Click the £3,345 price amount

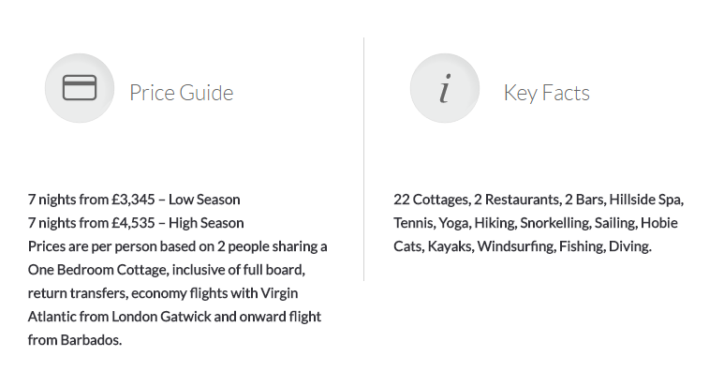[x=133, y=200]
